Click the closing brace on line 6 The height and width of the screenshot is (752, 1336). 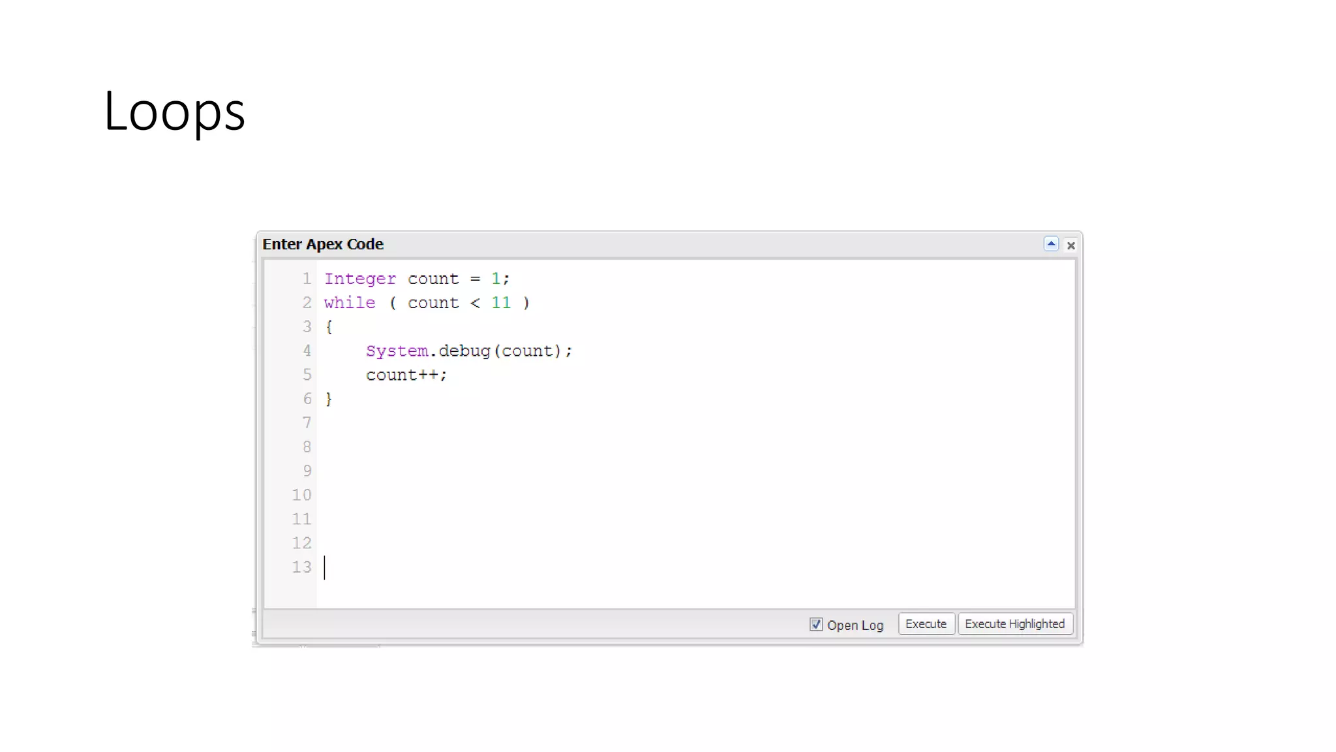point(329,399)
